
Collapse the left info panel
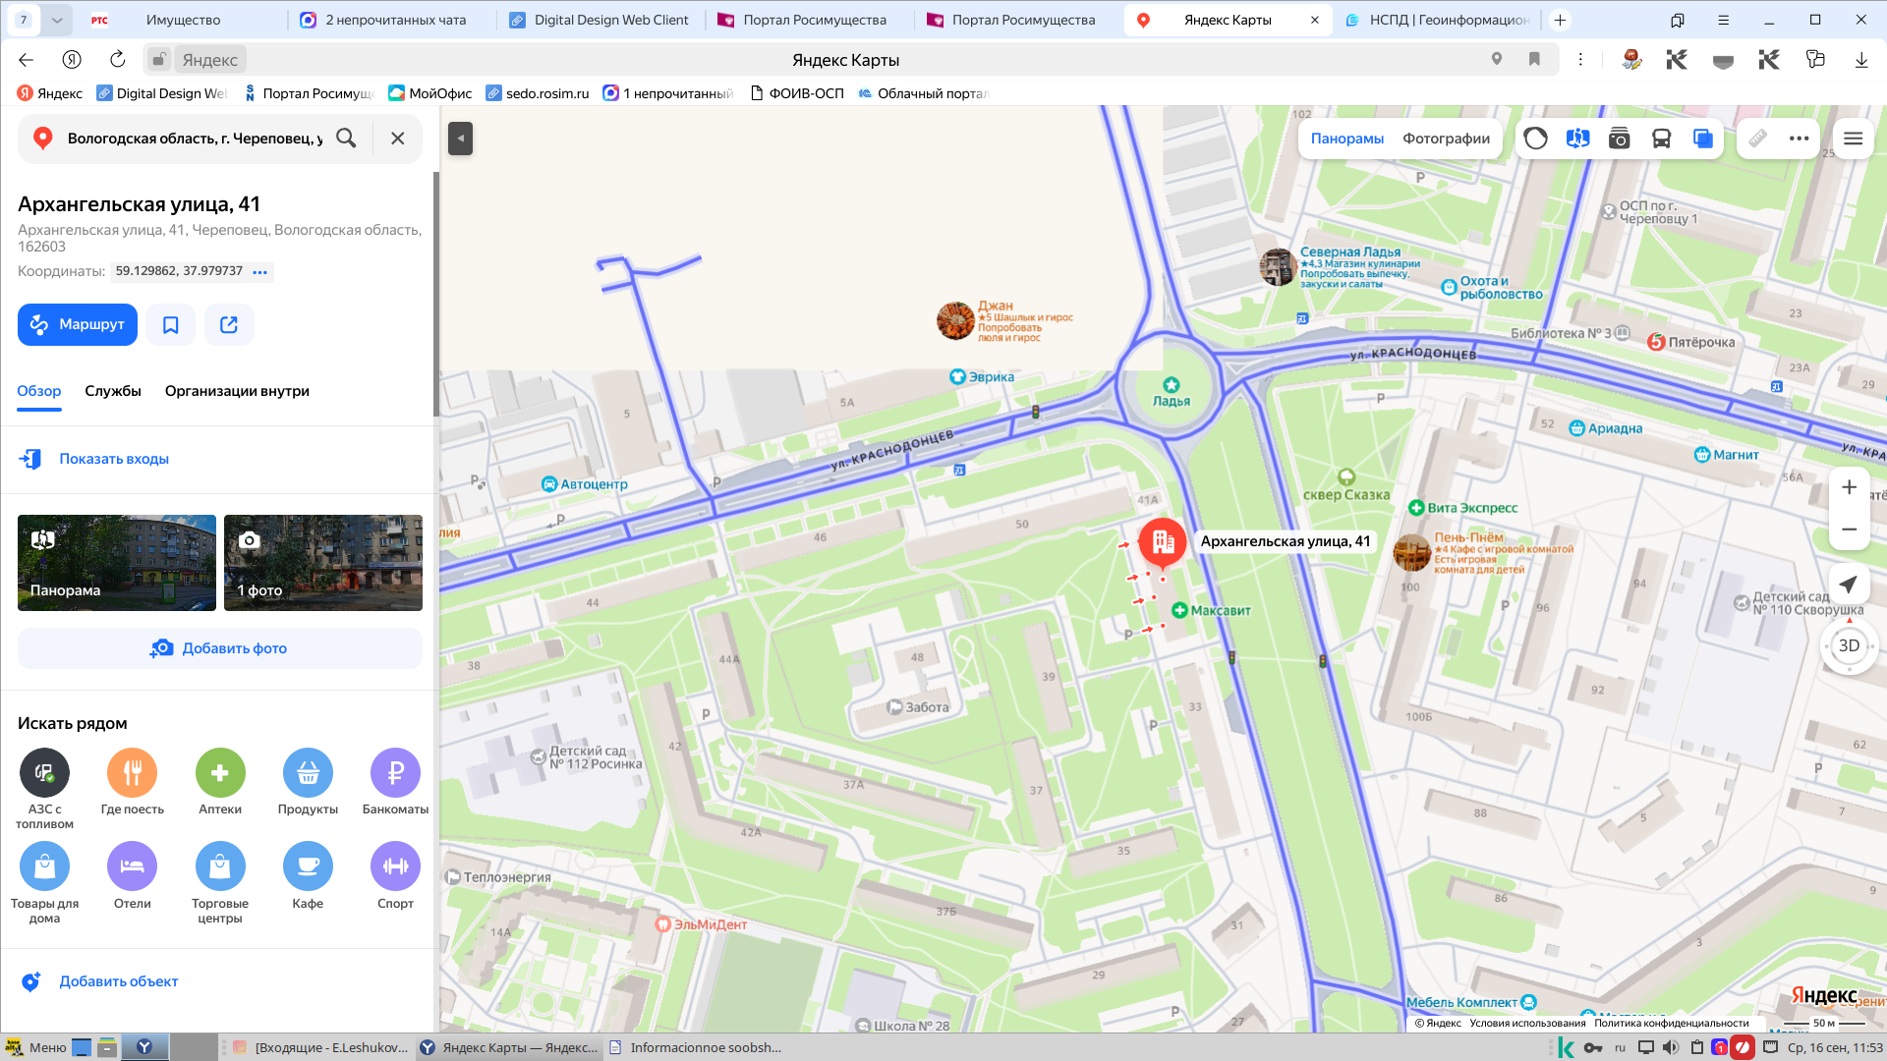point(460,139)
